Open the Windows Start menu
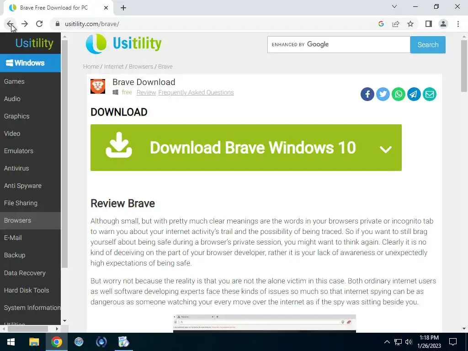The height and width of the screenshot is (351, 468). [x=11, y=342]
